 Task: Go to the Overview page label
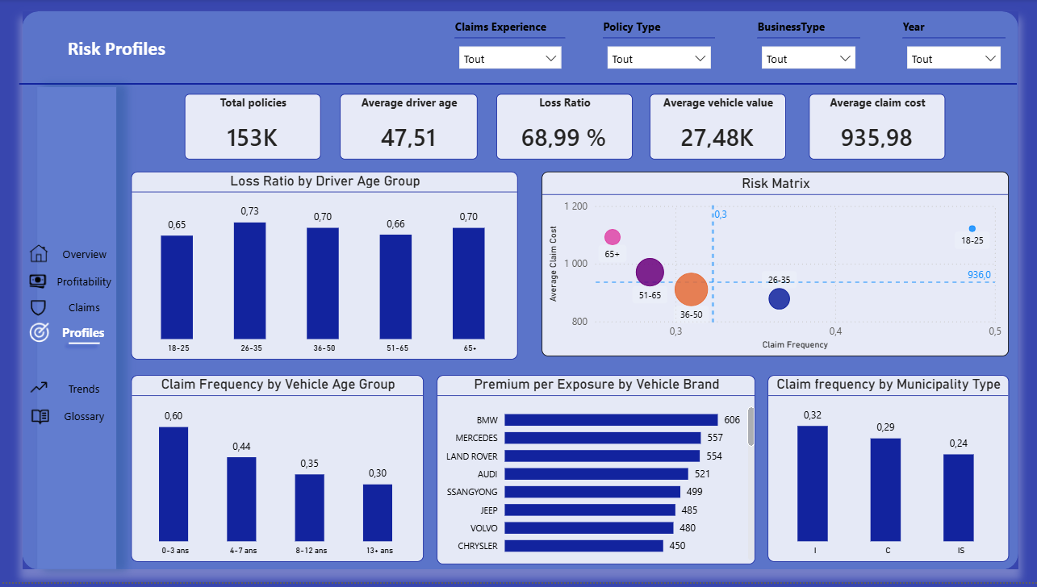coord(84,255)
